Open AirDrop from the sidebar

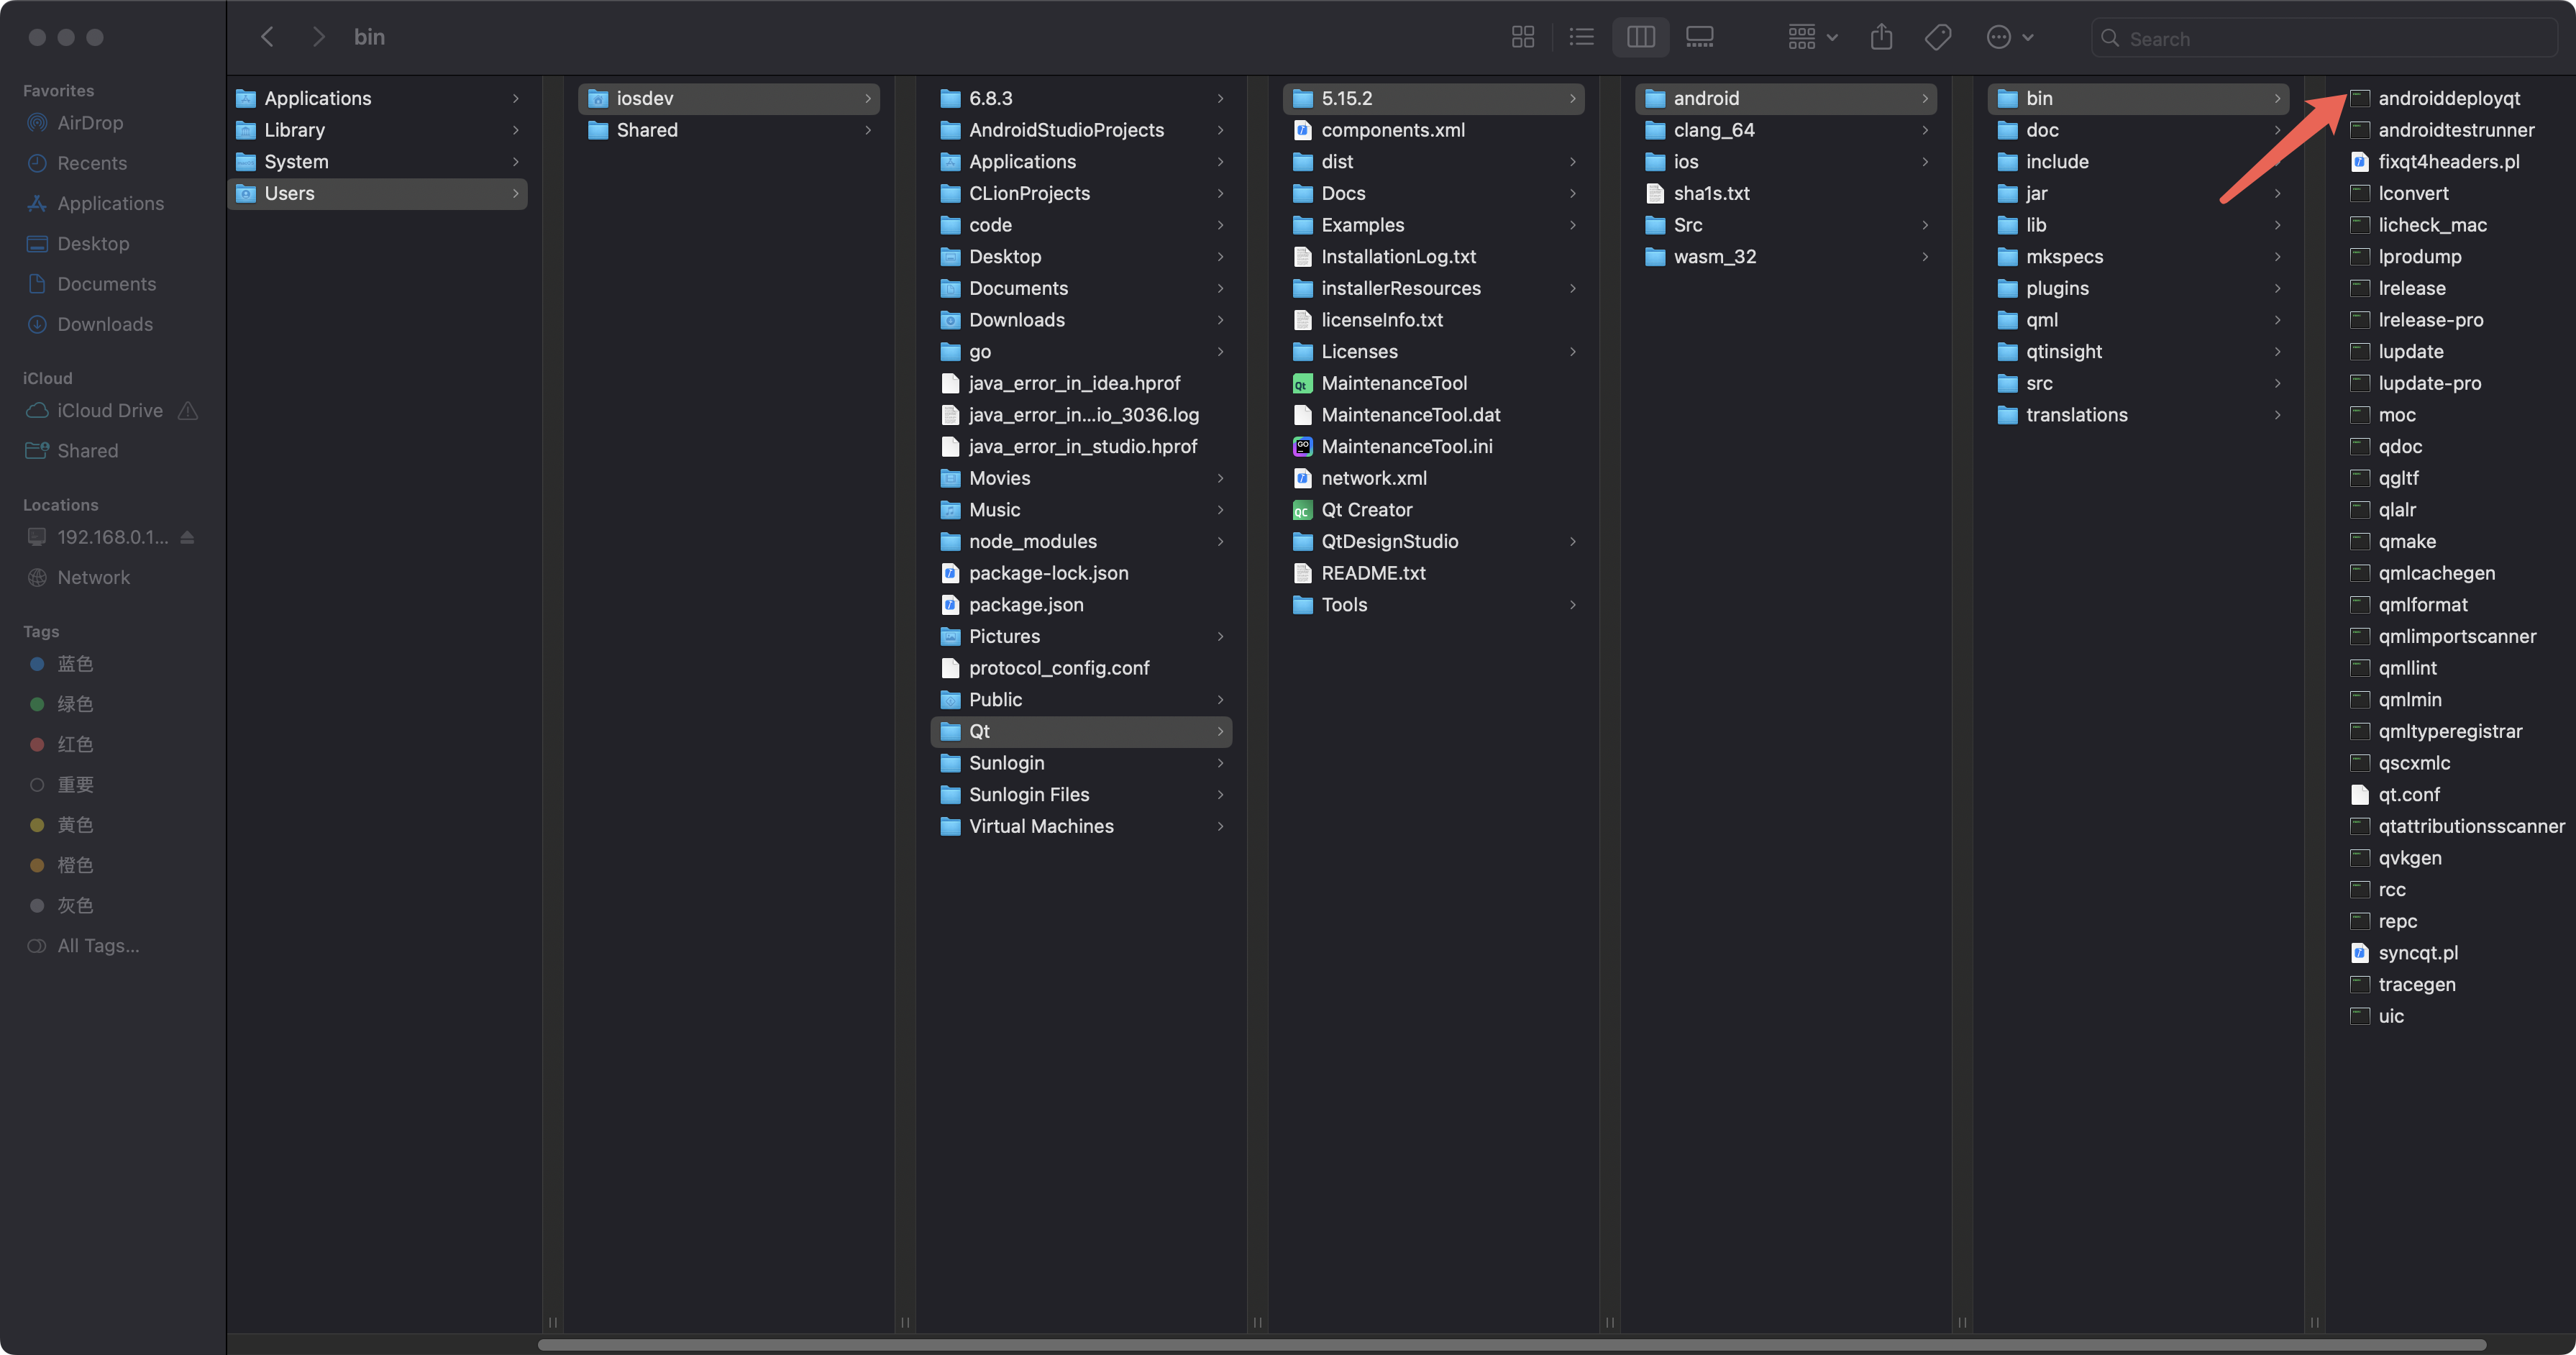90,123
